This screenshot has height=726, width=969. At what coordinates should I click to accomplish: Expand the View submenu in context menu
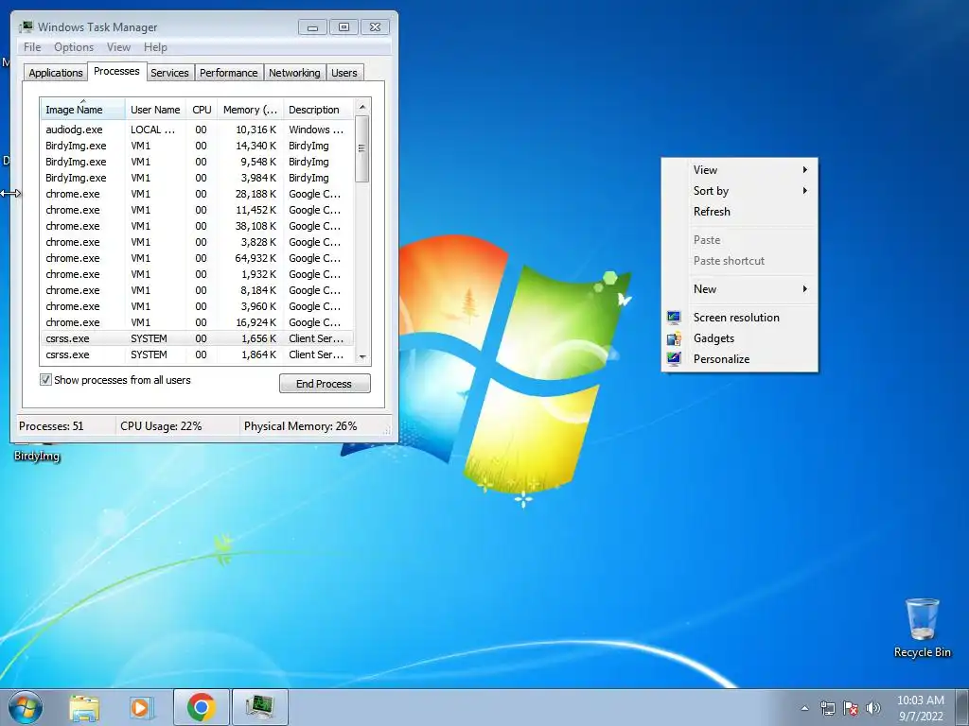739,170
